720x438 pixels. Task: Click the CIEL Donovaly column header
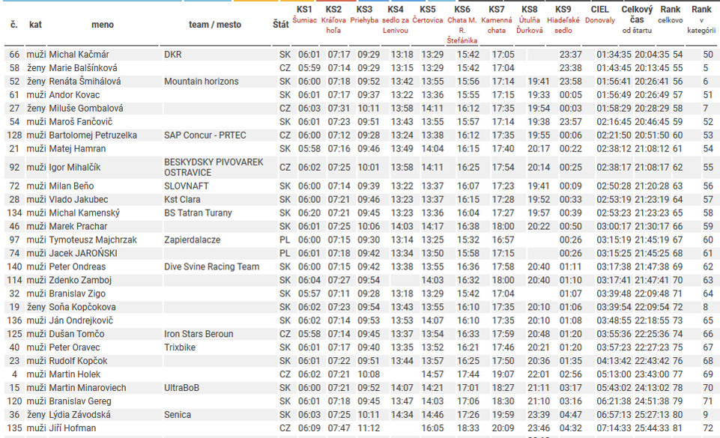pos(599,14)
